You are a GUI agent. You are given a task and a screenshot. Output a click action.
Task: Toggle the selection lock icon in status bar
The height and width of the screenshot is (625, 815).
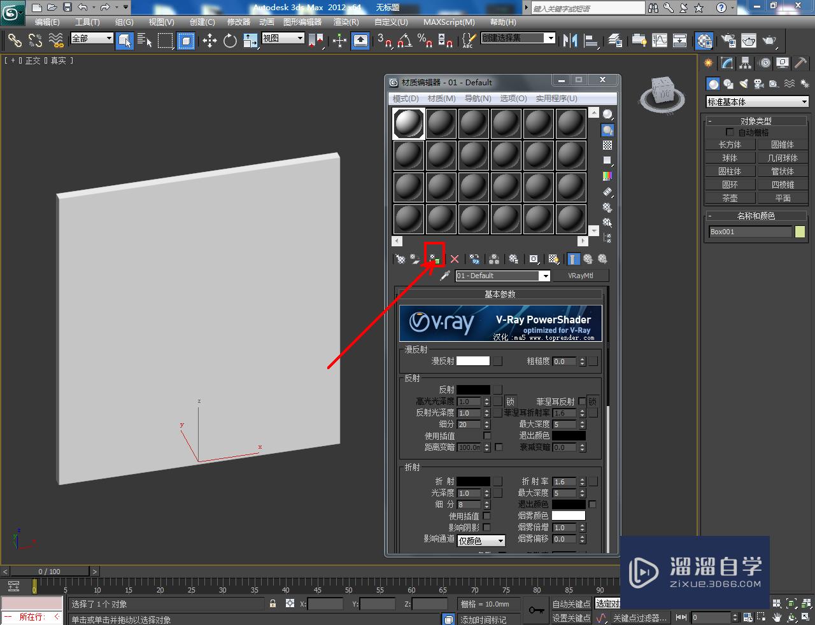click(x=273, y=603)
